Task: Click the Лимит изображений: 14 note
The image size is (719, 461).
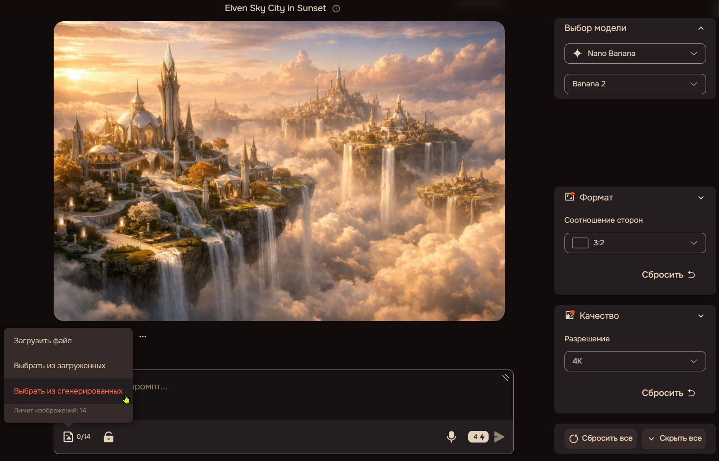Action: click(50, 410)
